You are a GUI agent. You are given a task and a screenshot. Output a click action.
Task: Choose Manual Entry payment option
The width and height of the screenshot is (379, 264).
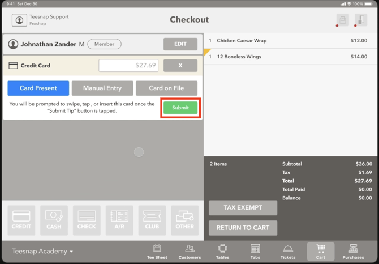pyautogui.click(x=102, y=88)
